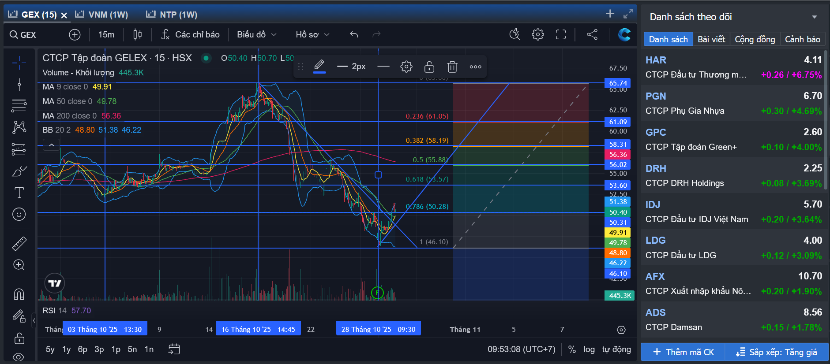Open the alert creation icon
The height and width of the screenshot is (364, 830).
tap(515, 34)
